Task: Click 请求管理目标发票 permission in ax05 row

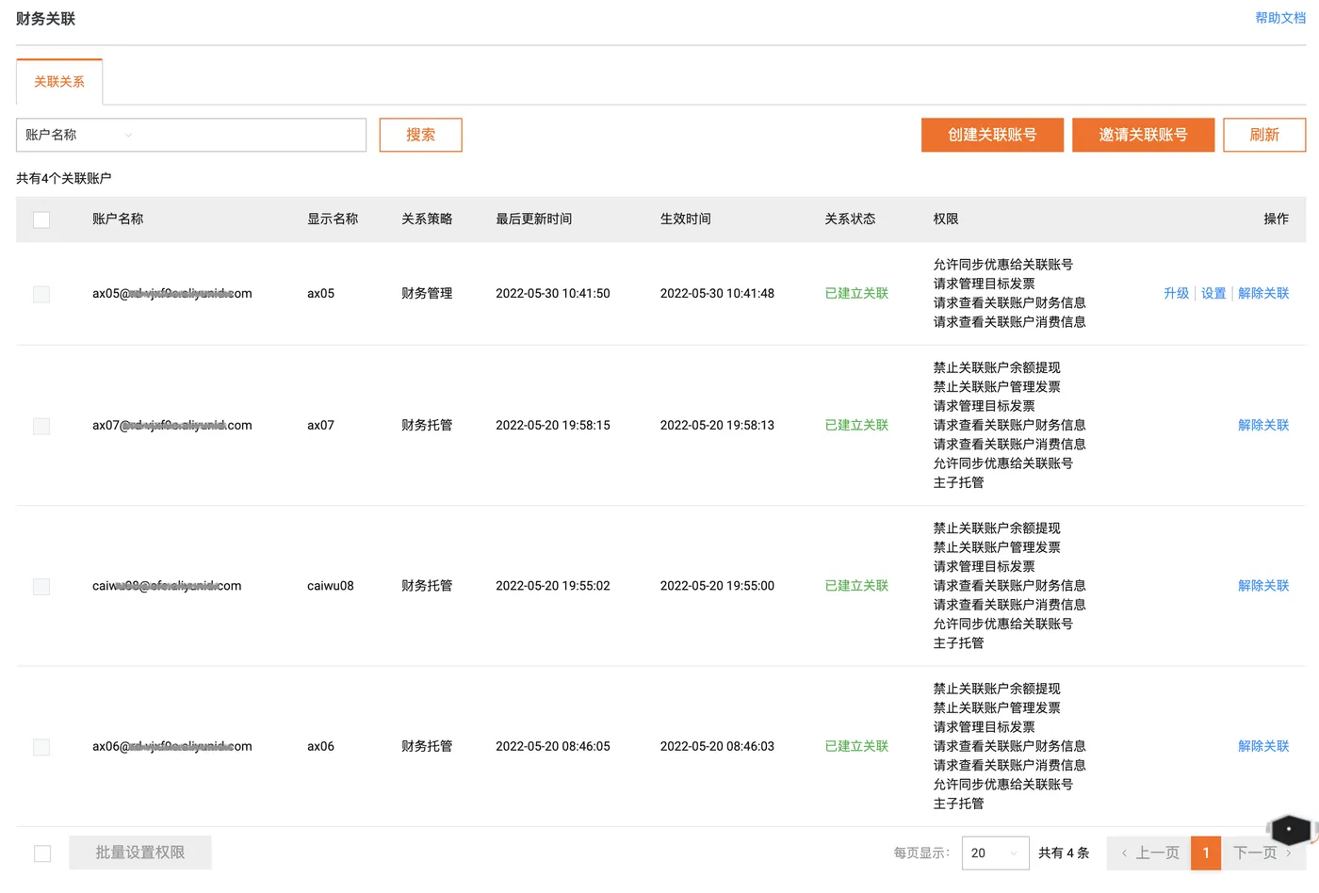Action: point(984,284)
